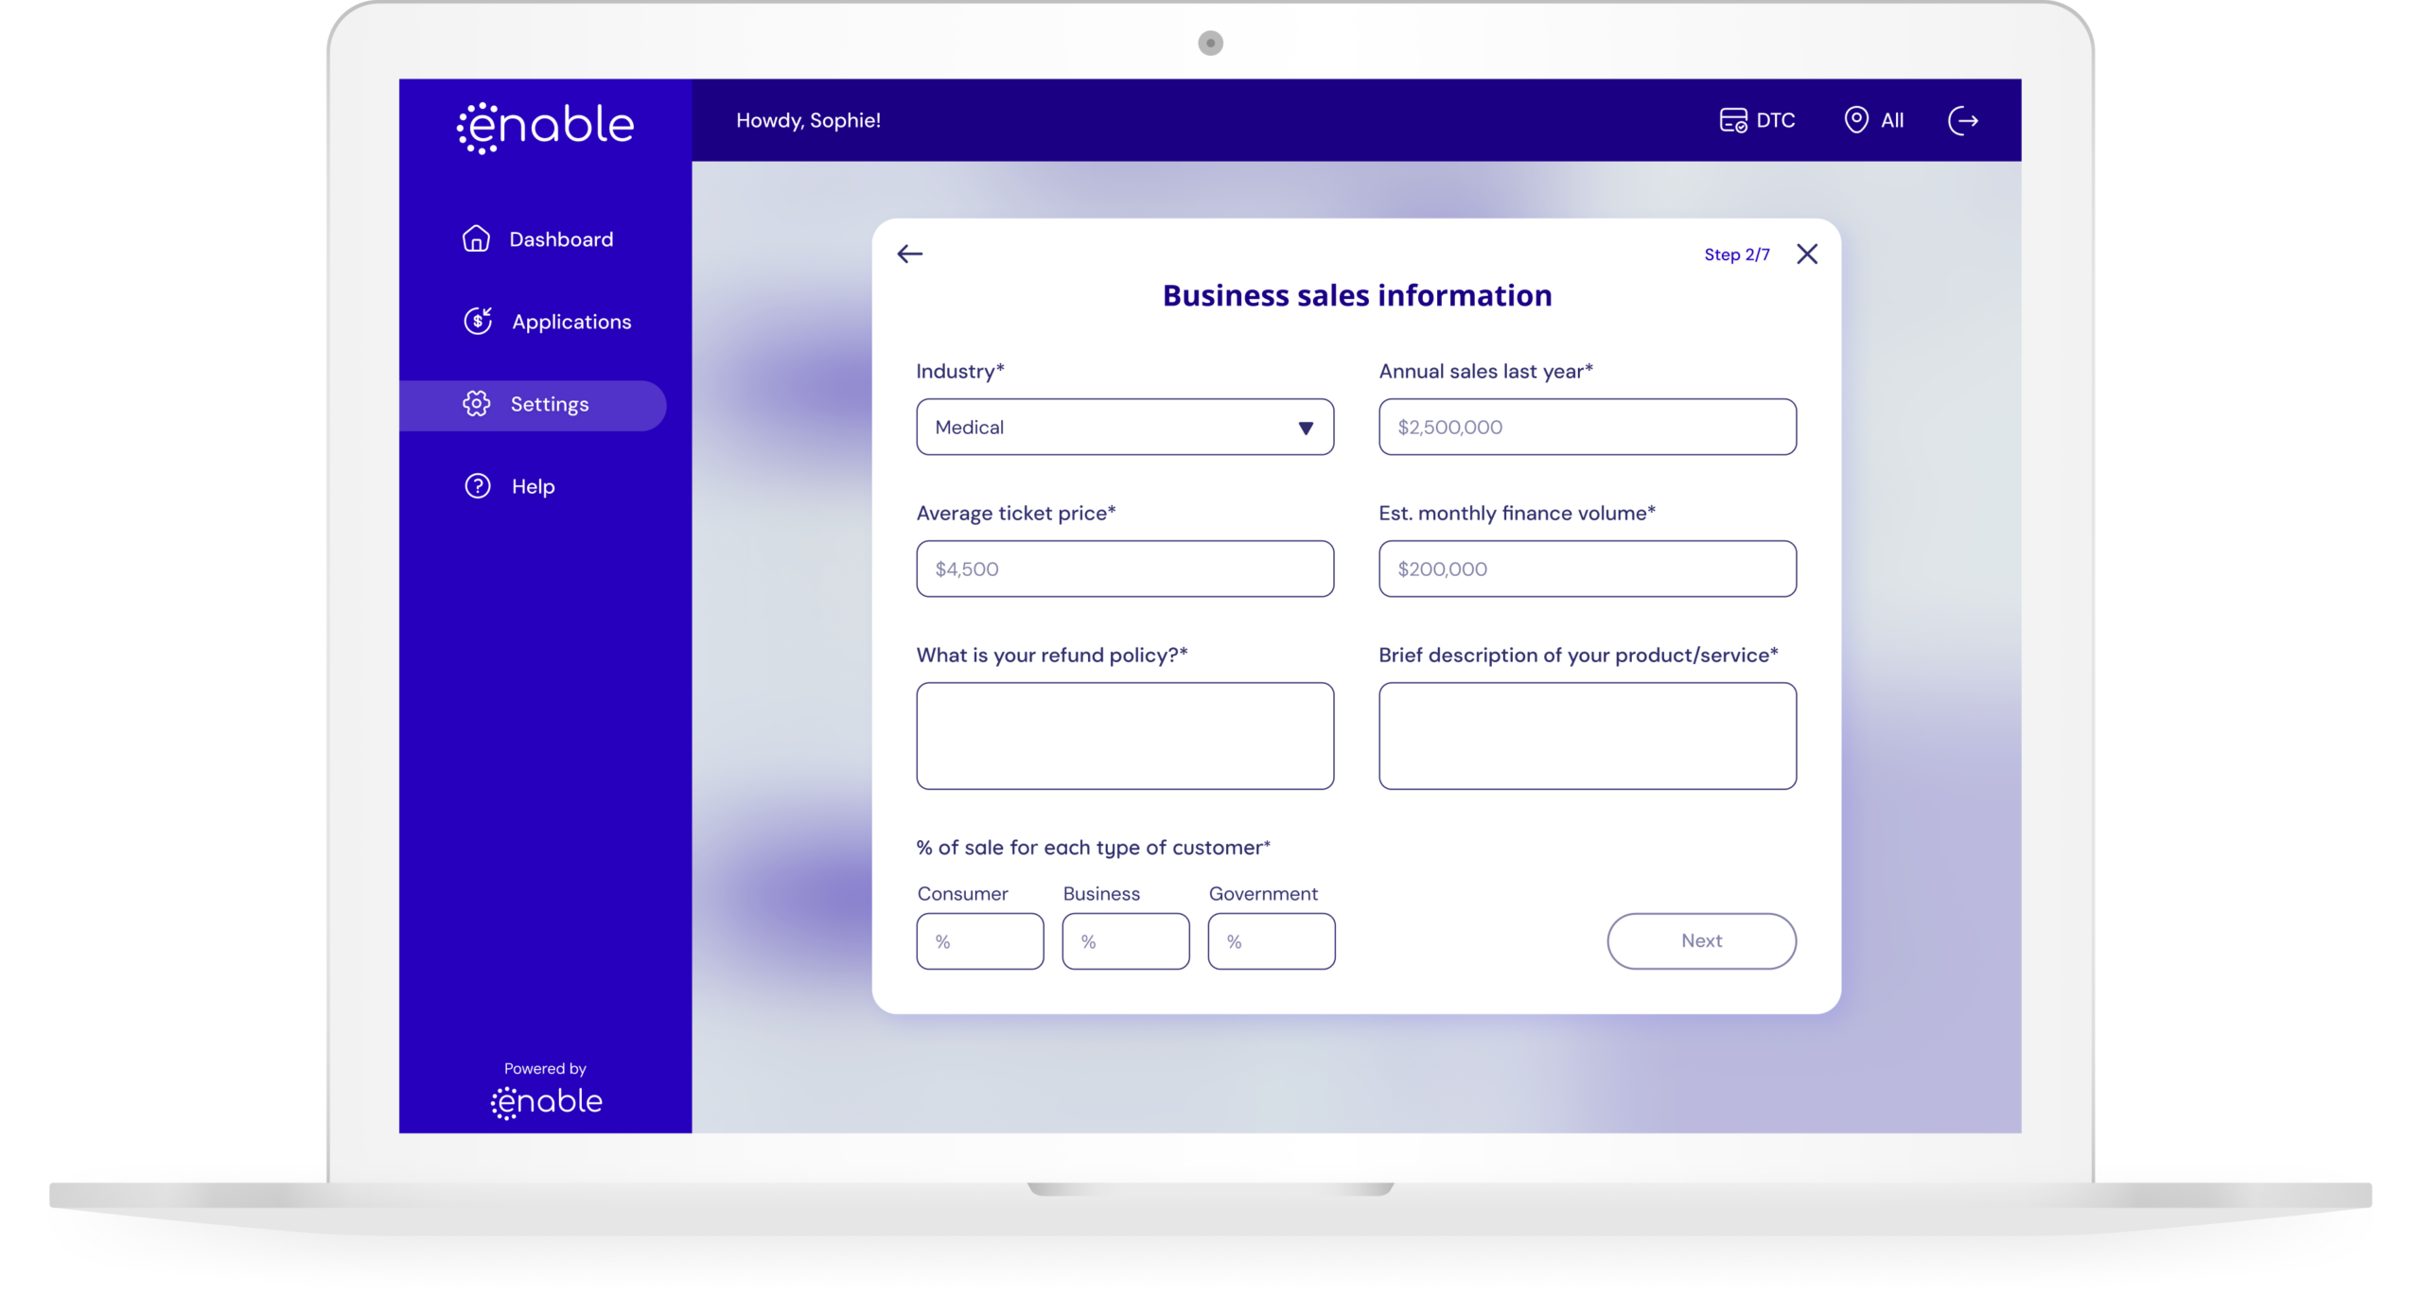This screenshot has width=2422, height=1297.
Task: Close the Business sales information dialog
Action: click(x=1807, y=254)
